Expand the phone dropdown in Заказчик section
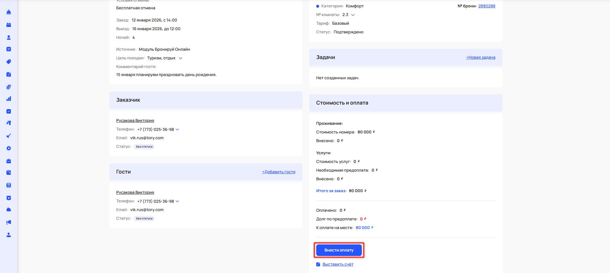 177,130
